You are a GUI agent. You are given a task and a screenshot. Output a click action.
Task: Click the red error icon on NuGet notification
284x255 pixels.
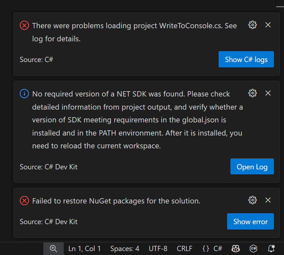[24, 201]
